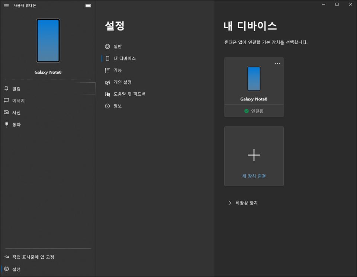Open the 정보 about page
The height and width of the screenshot is (277, 357).
pyautogui.click(x=118, y=106)
